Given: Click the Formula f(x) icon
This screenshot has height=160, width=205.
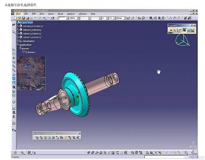Looking at the screenshot, I should [x=139, y=18].
